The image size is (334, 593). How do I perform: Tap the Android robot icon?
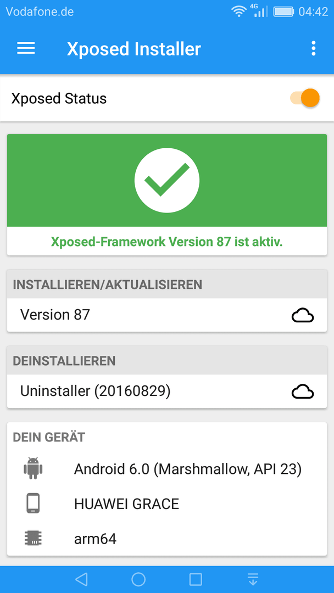[34, 469]
